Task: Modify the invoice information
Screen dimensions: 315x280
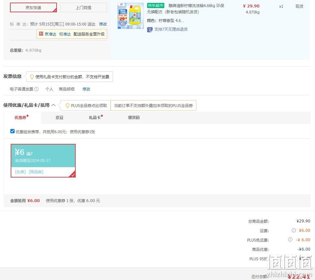Action: [86, 89]
